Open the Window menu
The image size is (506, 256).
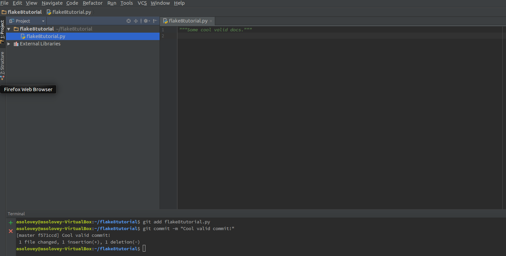[160, 3]
